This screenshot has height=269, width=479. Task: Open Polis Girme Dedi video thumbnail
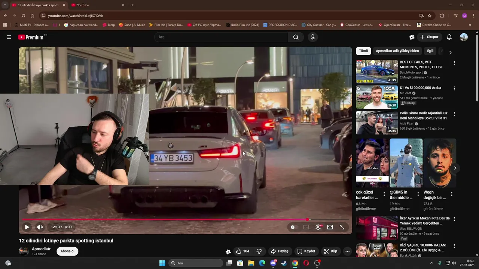coord(377,123)
